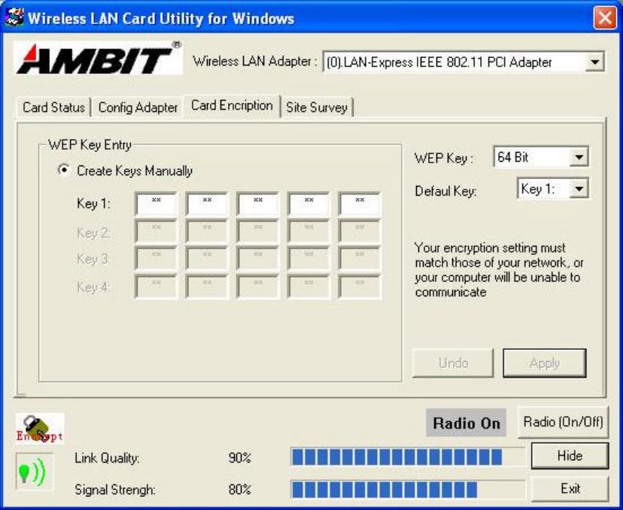Click the 80% Signal Strength value
The height and width of the screenshot is (510, 623).
(x=239, y=490)
